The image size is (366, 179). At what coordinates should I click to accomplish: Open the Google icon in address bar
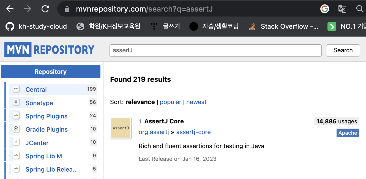[x=325, y=9]
